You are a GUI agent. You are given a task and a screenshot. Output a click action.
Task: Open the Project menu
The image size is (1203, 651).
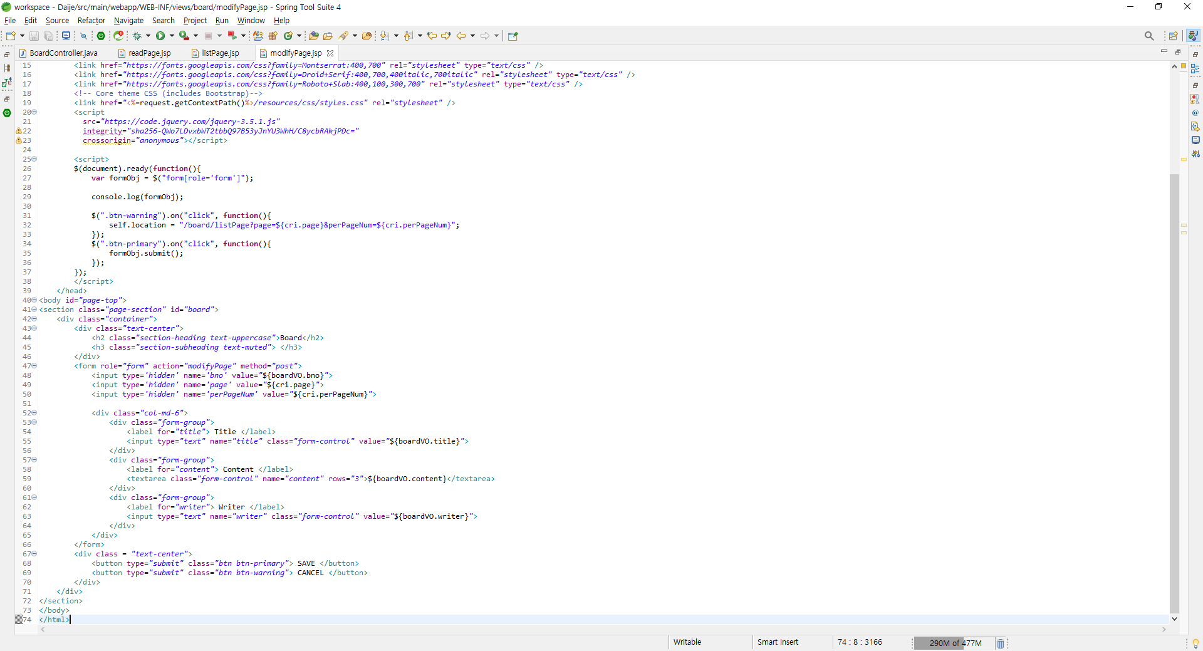pyautogui.click(x=195, y=21)
